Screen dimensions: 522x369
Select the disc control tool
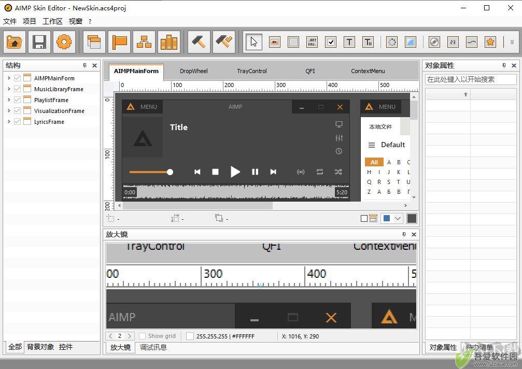tap(434, 42)
